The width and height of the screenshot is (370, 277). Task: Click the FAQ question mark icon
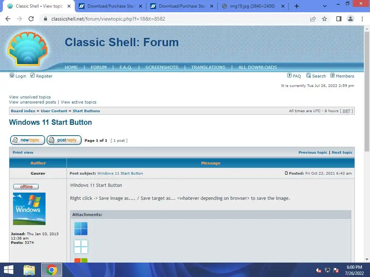pos(289,75)
